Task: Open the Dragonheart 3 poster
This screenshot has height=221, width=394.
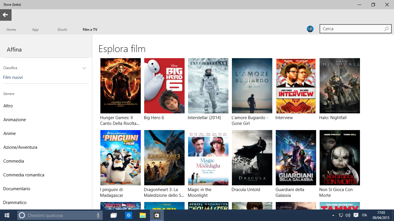Action: 164,158
